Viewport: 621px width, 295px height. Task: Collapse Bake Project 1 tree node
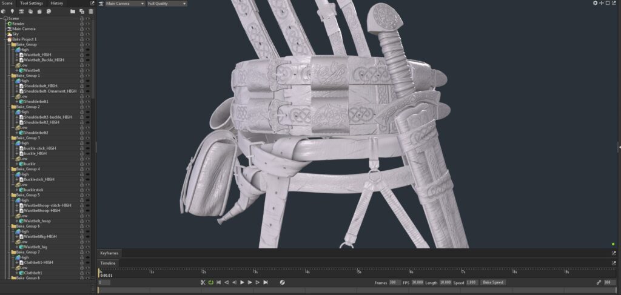tap(5, 39)
